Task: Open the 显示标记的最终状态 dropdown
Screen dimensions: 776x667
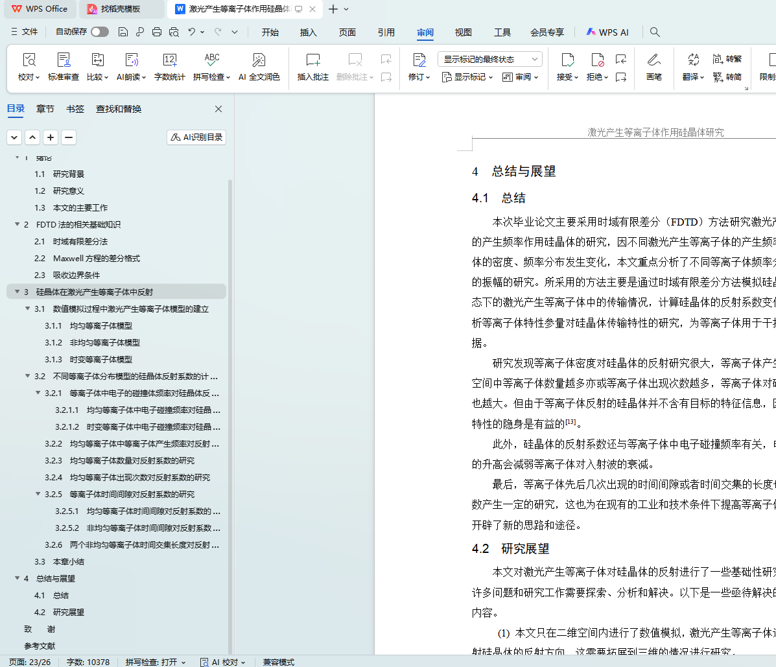Action: 489,59
